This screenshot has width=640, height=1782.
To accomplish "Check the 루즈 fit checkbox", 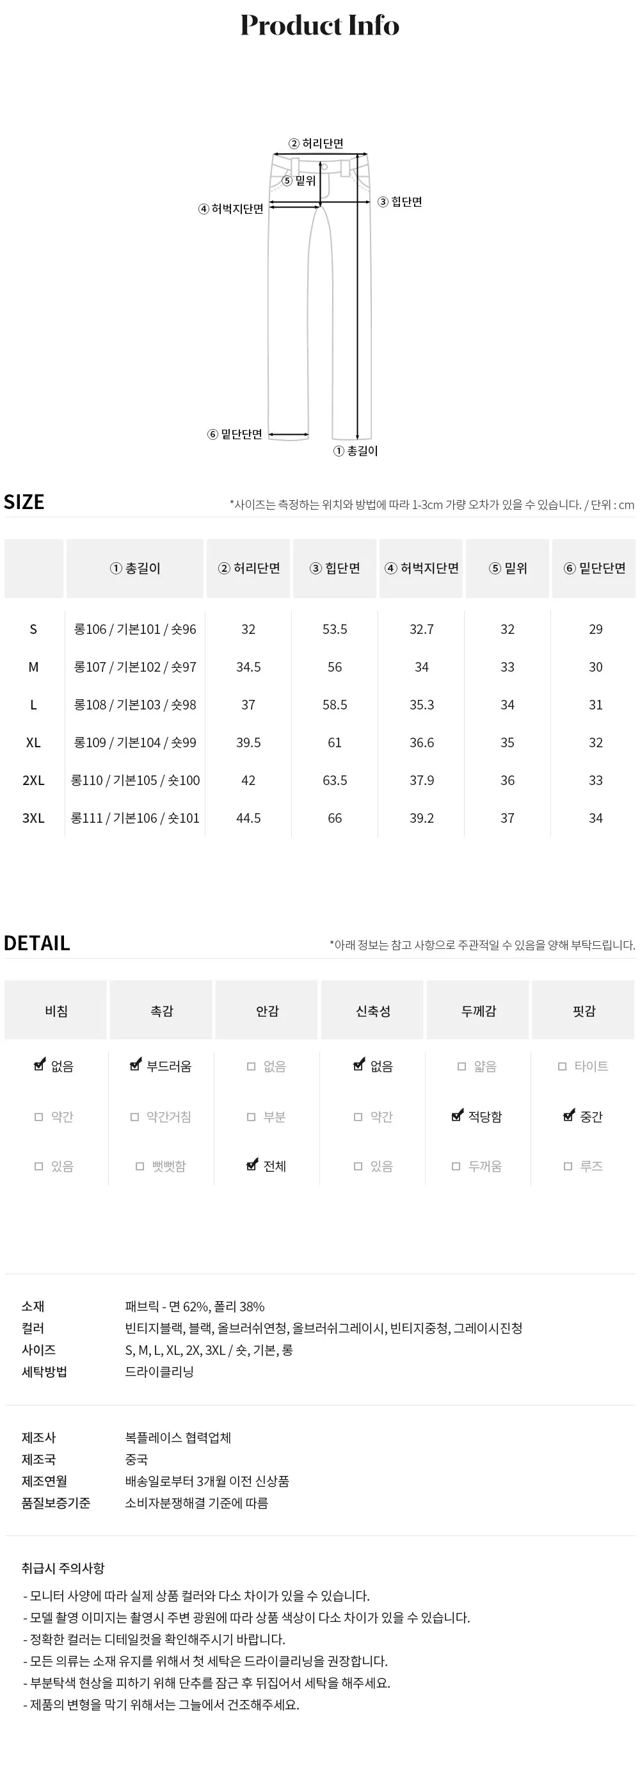I will click(x=568, y=1166).
